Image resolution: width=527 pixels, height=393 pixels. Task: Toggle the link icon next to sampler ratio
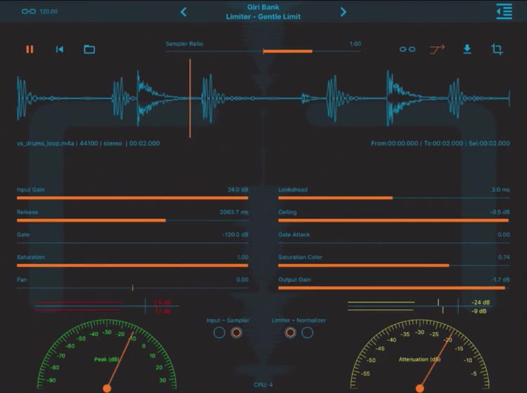pos(408,49)
